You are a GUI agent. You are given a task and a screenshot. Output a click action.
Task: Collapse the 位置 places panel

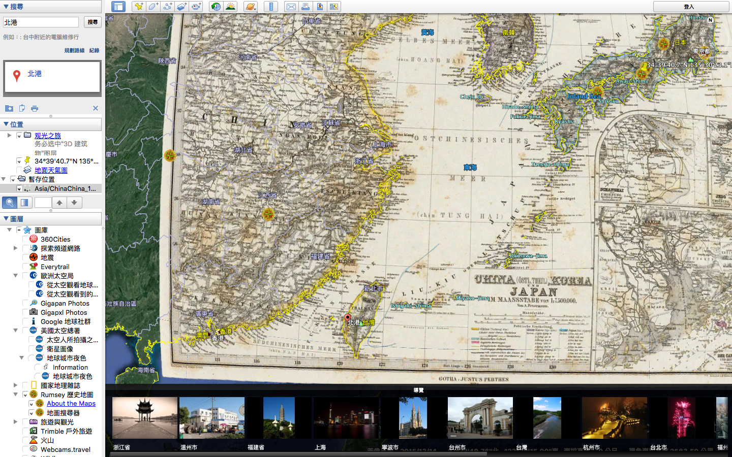click(x=51, y=124)
